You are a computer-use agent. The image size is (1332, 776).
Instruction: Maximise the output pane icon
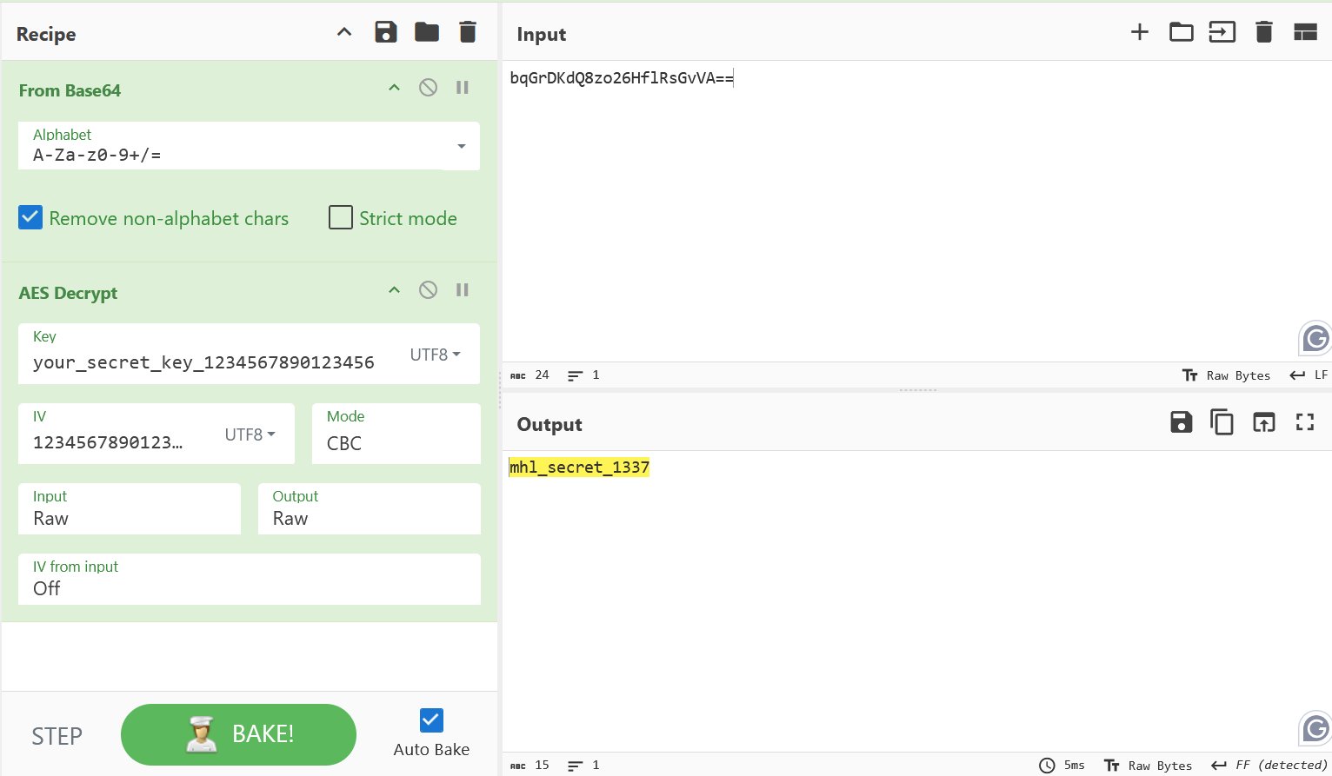point(1305,422)
